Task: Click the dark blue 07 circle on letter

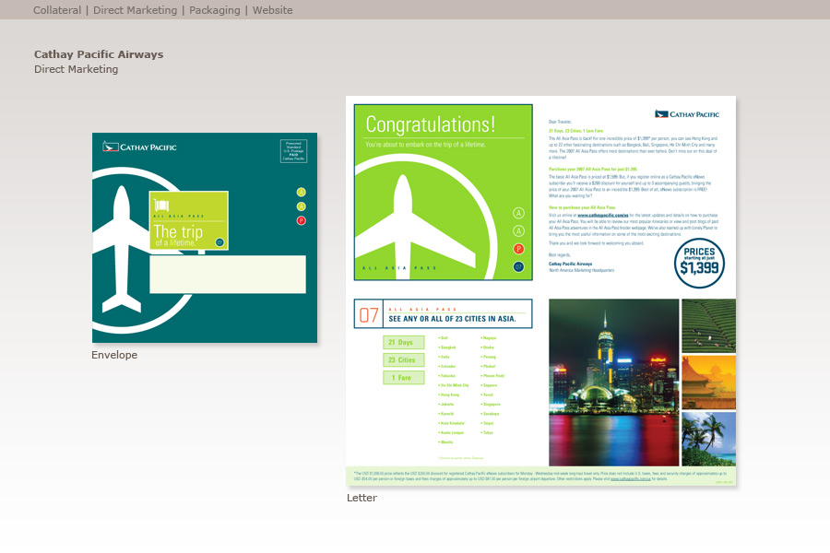Action: (519, 267)
